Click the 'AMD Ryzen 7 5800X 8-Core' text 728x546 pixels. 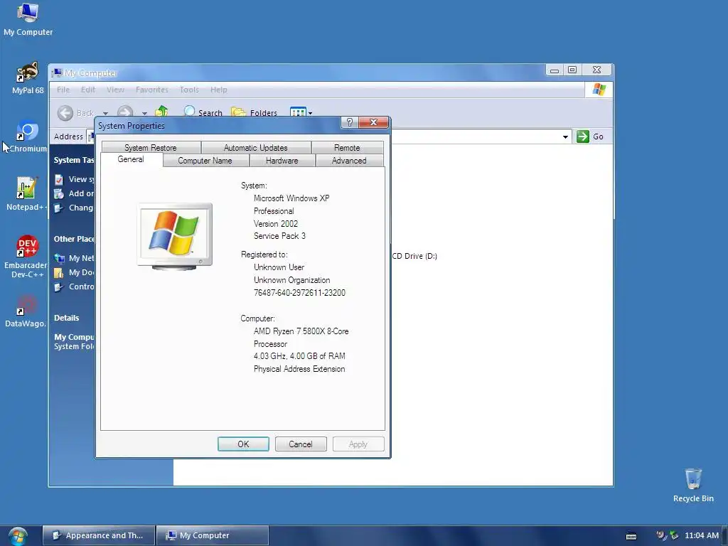(x=301, y=331)
